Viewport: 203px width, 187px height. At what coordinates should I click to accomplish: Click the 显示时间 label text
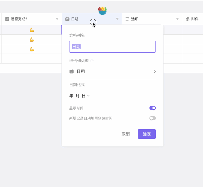76,108
